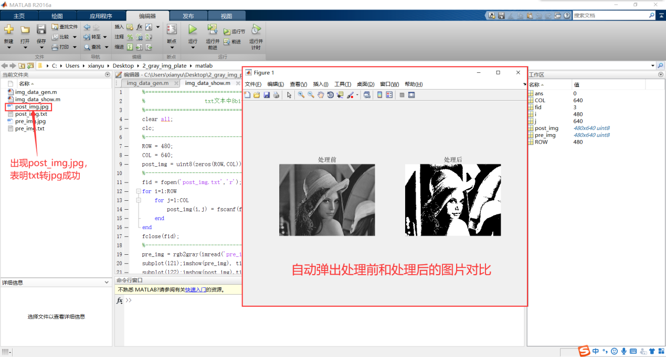This screenshot has height=357, width=666.
Task: Click the 搜索文档 search field
Action: (610, 16)
